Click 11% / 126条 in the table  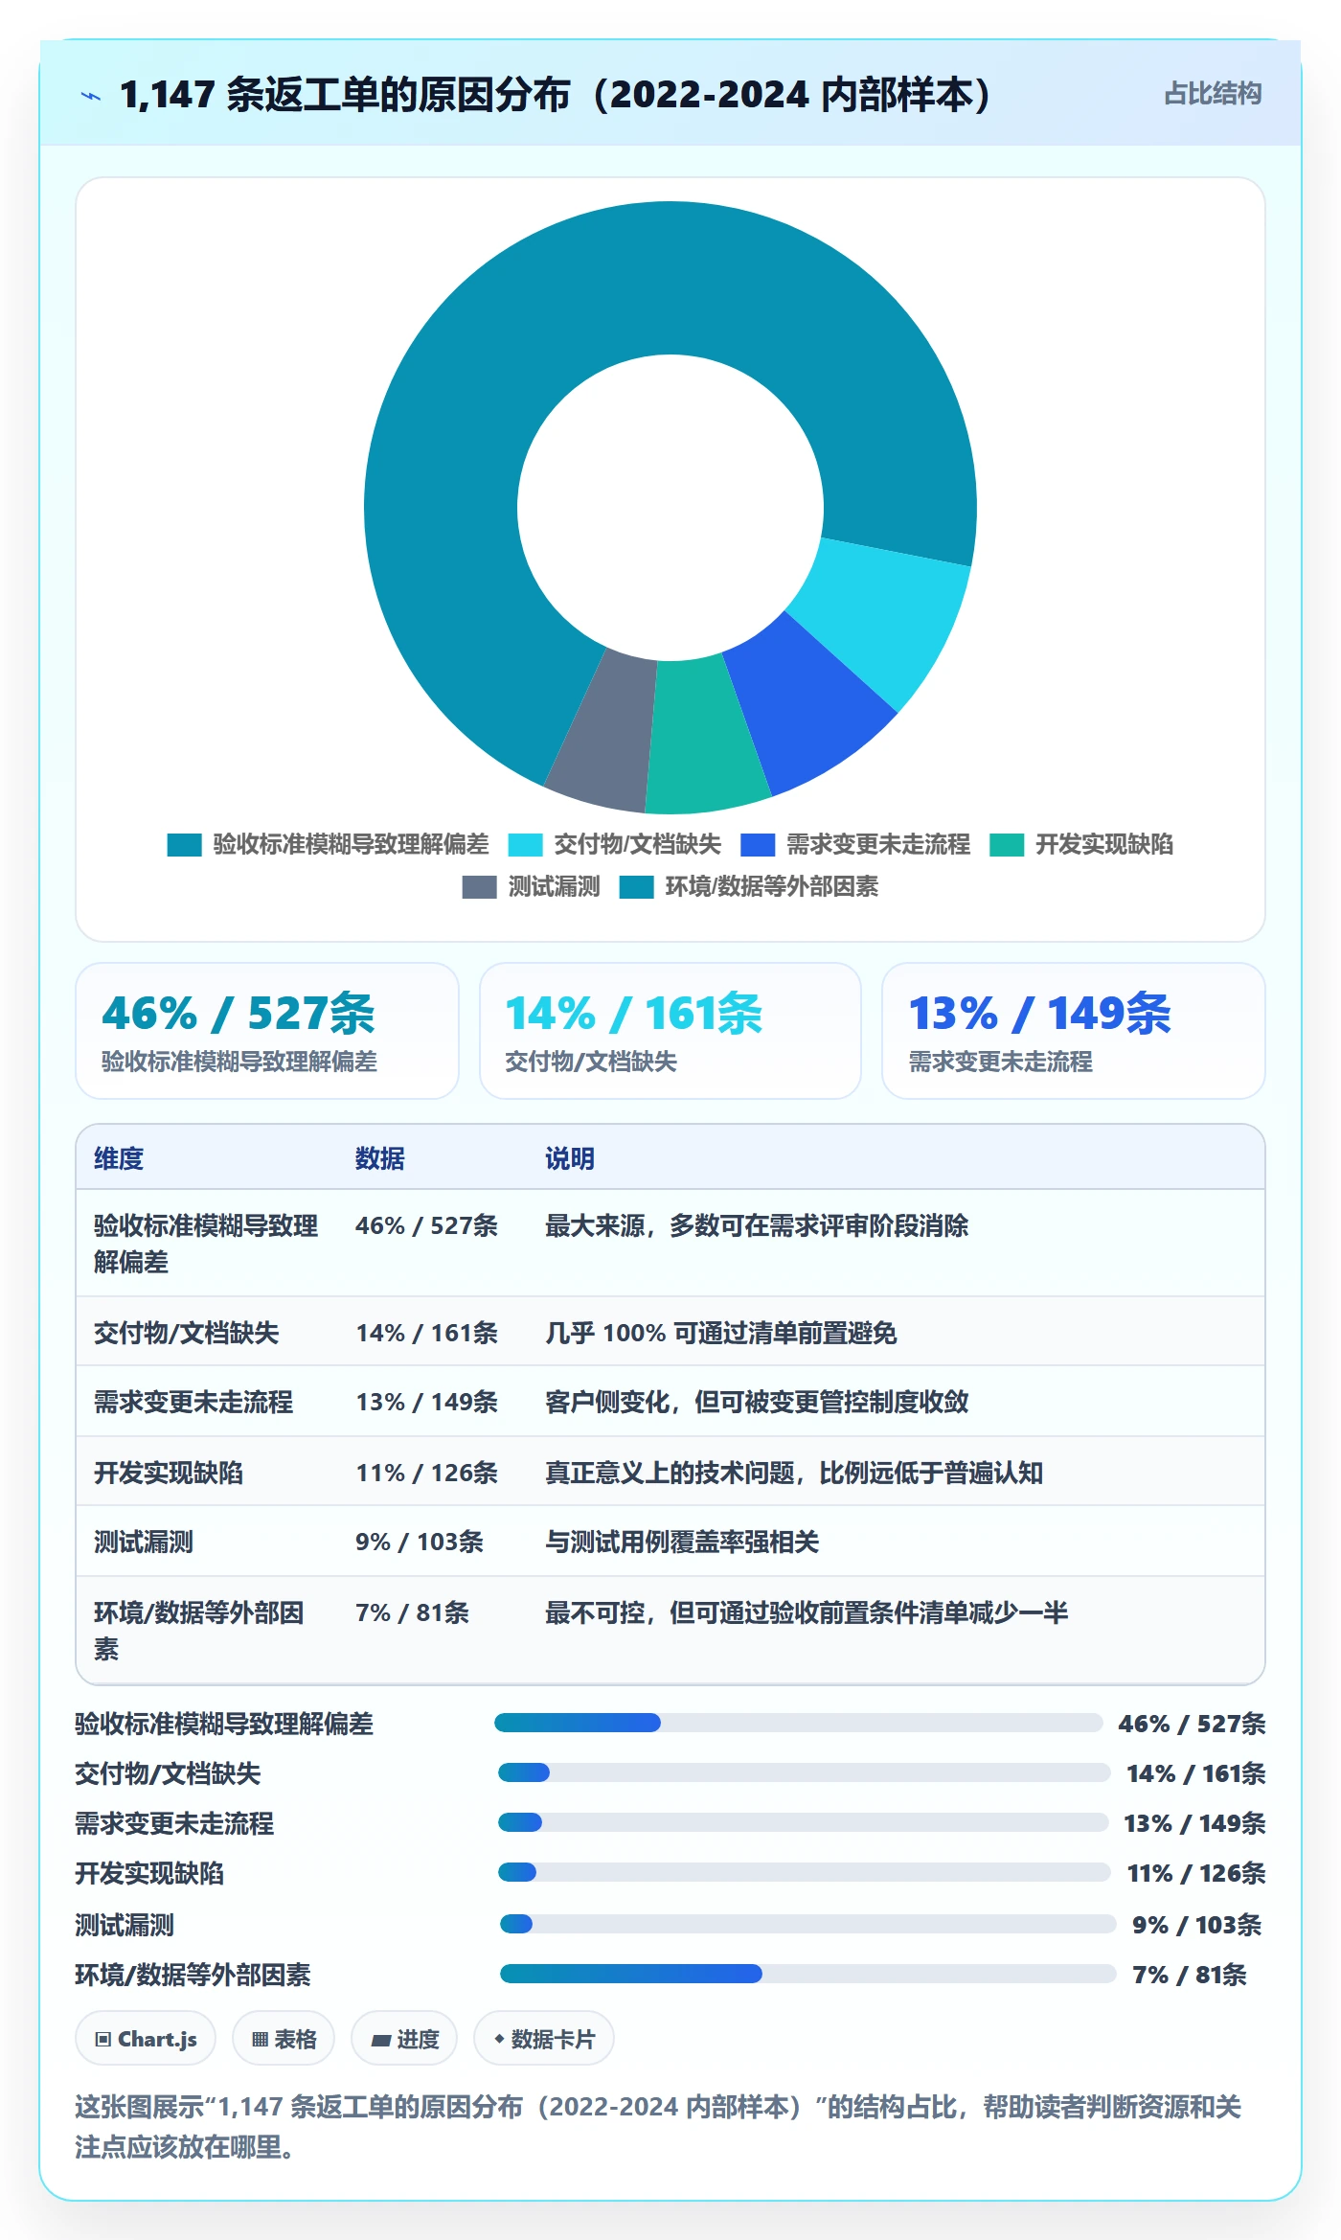[426, 1473]
